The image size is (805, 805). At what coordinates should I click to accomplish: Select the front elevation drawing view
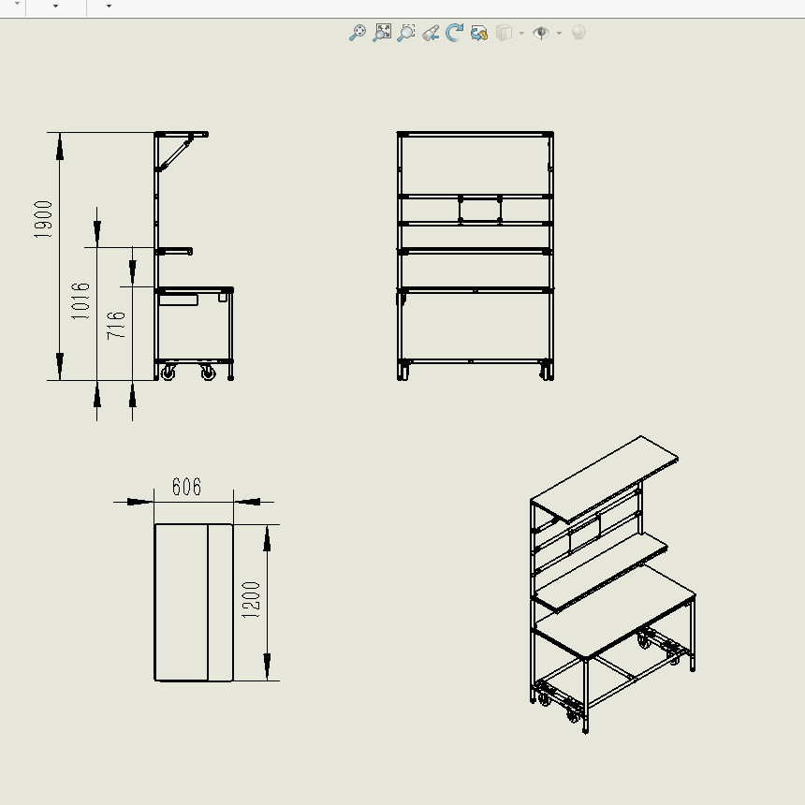point(475,256)
